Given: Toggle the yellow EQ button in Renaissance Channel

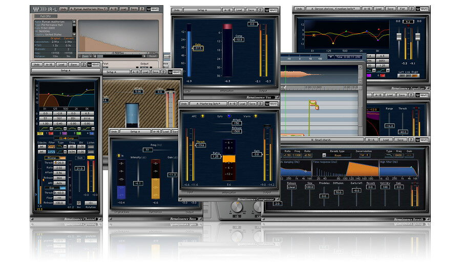Looking at the screenshot, I should [x=40, y=133].
